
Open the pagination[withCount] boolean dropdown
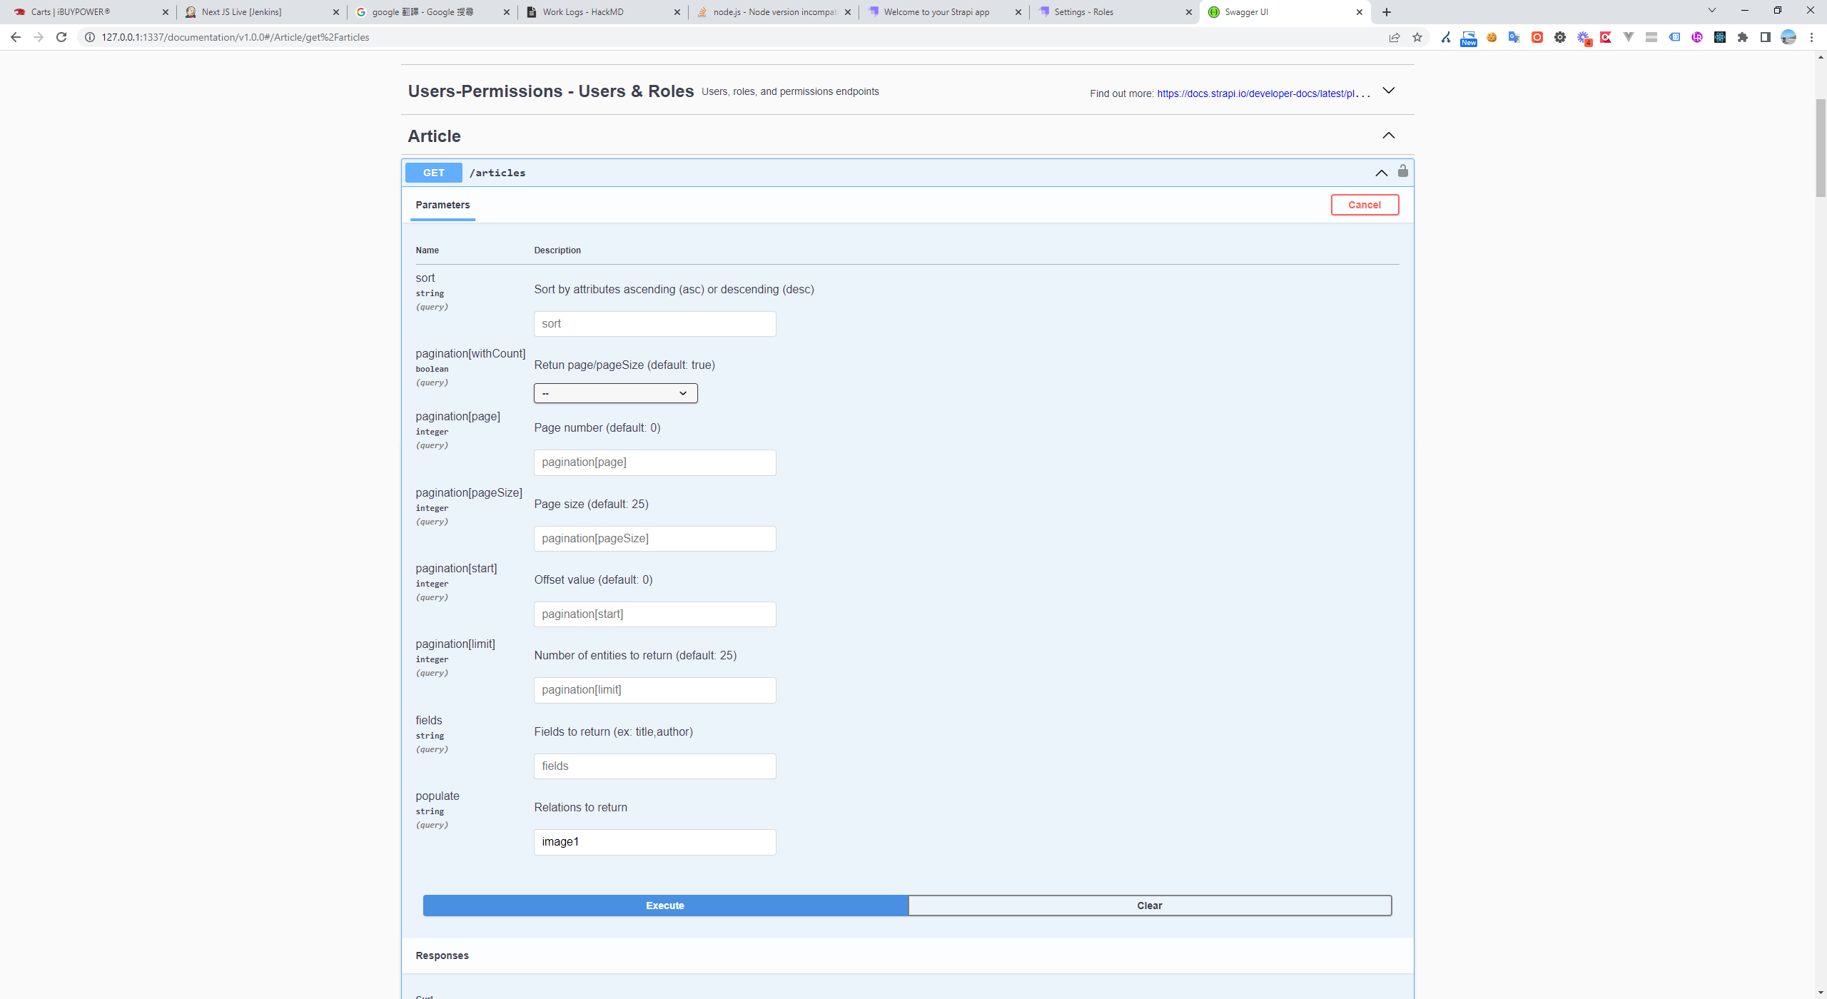[615, 393]
